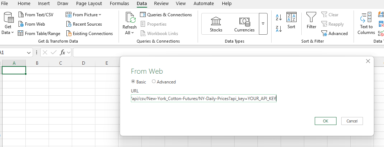Sort Z to A descending
This screenshot has width=384, height=147.
(279, 29)
